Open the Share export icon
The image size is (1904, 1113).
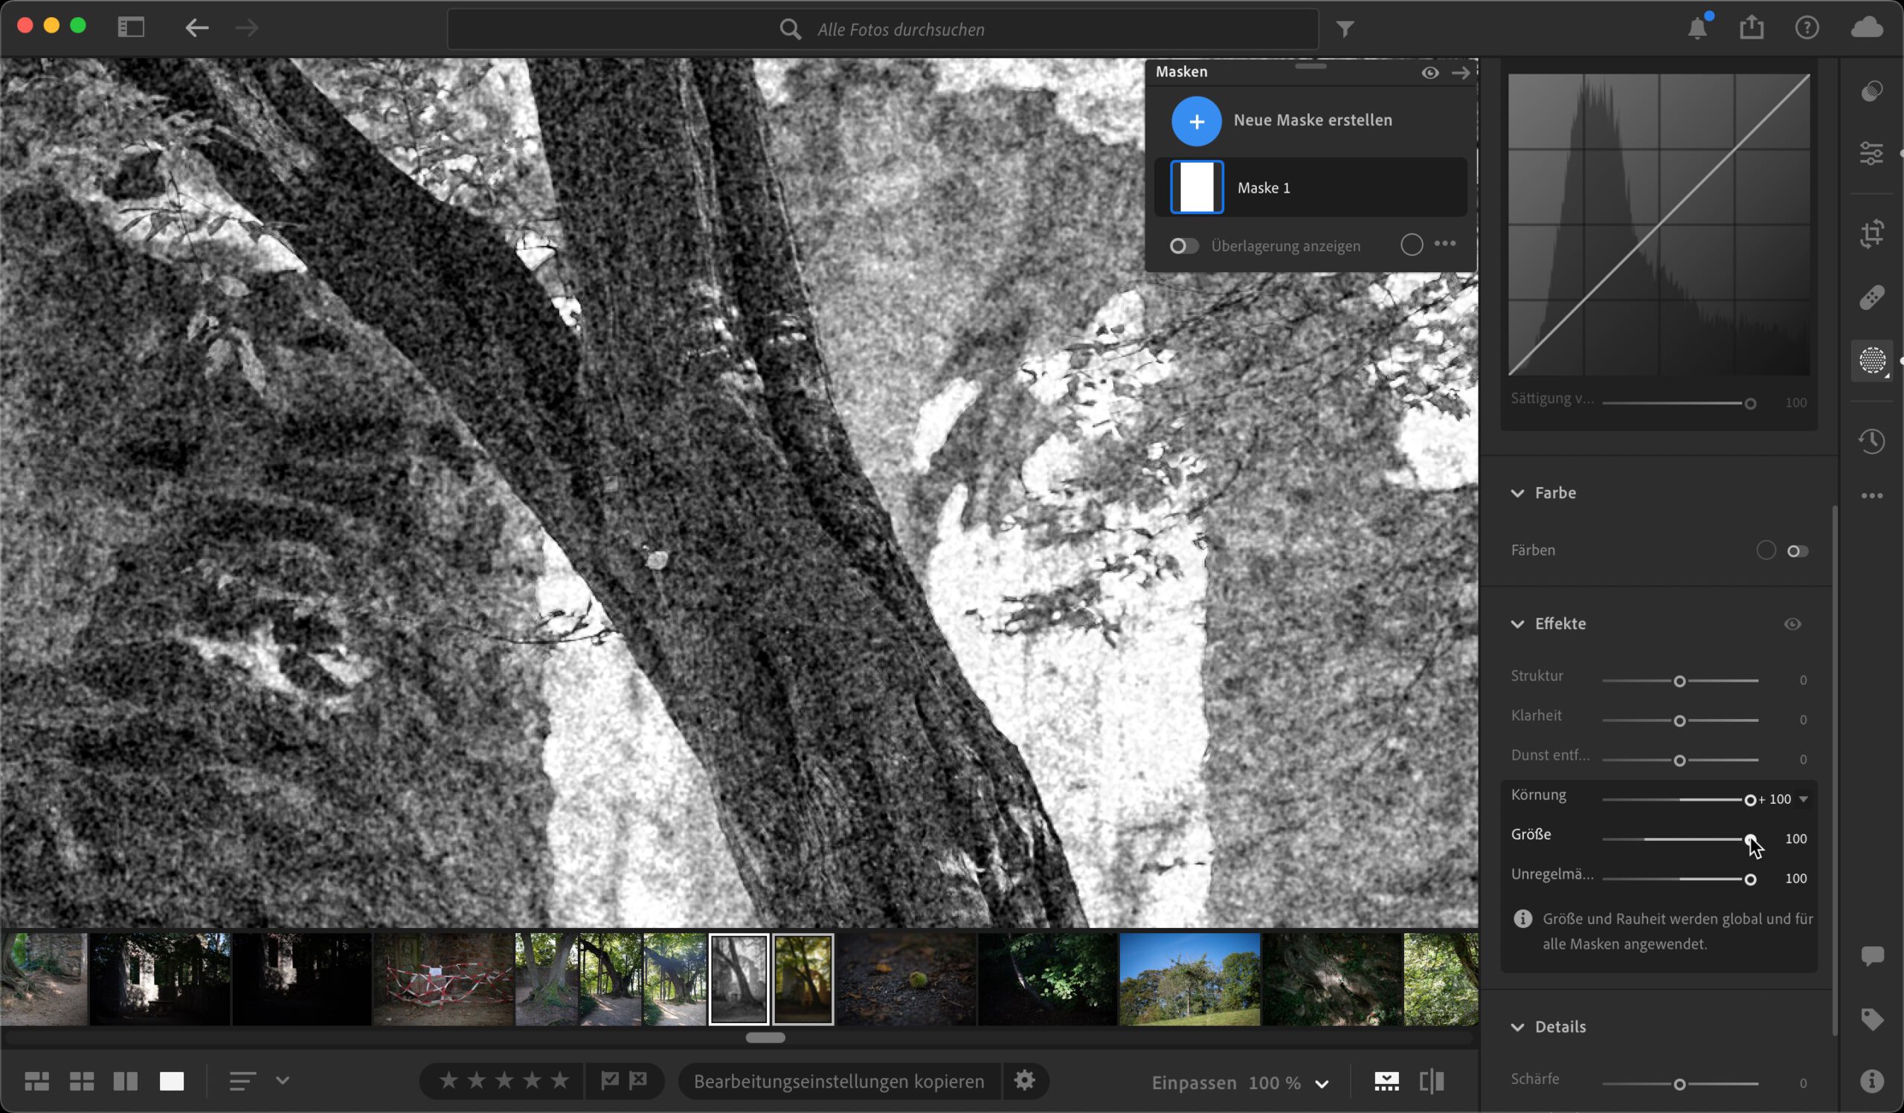tap(1752, 28)
